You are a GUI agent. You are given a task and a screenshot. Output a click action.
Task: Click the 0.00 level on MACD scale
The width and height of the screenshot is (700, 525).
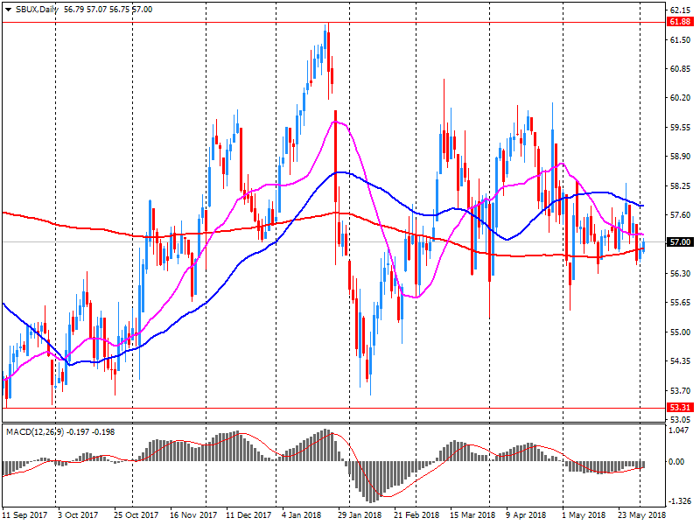(x=678, y=462)
